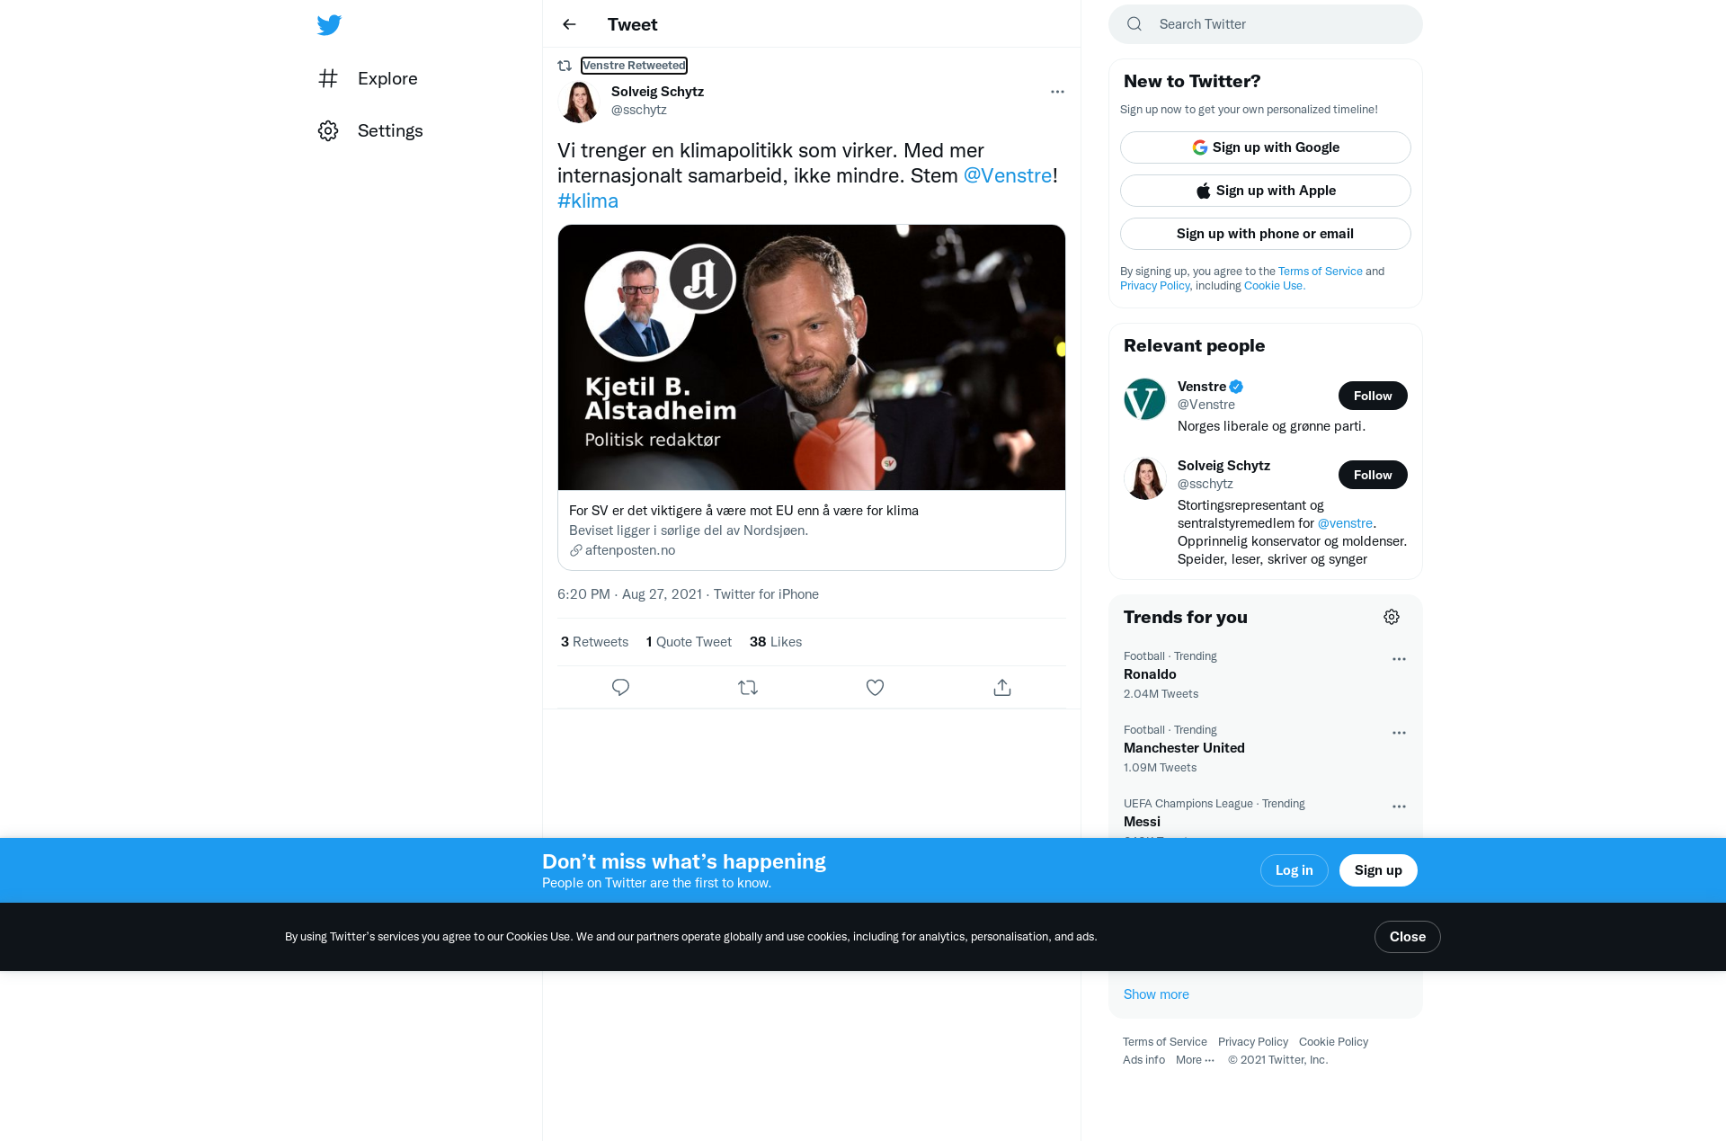Click Sign up with Google
This screenshot has width=1726, height=1141.
pos(1265,147)
